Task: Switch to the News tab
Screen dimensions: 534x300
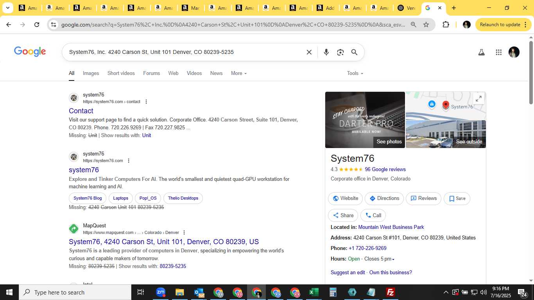Action: tap(216, 73)
